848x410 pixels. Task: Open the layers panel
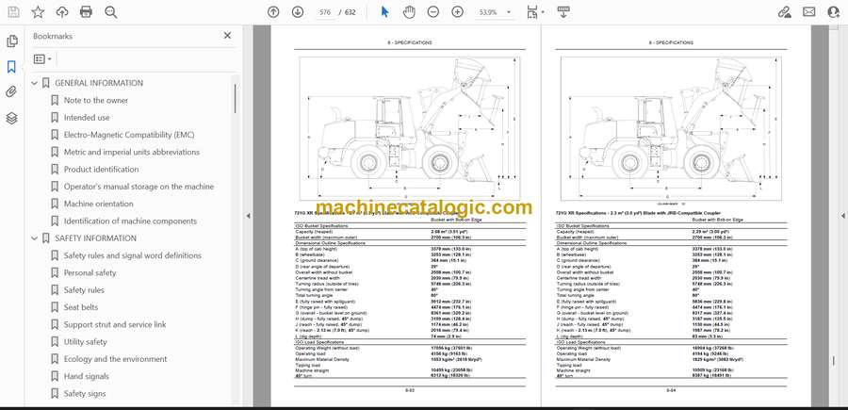pyautogui.click(x=12, y=118)
